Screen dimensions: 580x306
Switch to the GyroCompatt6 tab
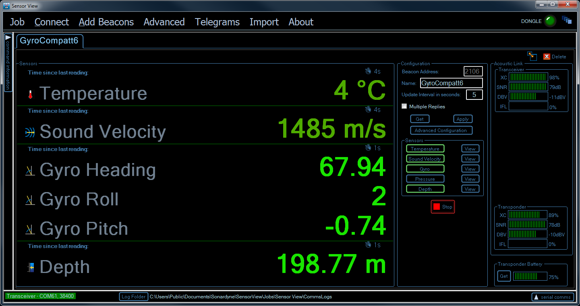point(49,41)
